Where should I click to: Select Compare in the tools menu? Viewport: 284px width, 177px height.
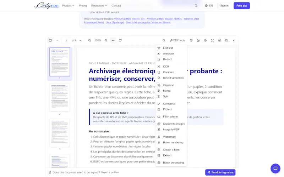click(171, 72)
